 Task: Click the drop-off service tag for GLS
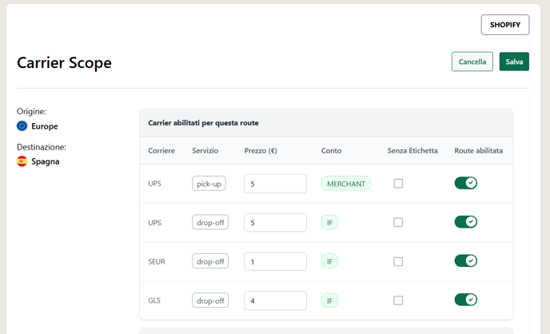pos(210,300)
